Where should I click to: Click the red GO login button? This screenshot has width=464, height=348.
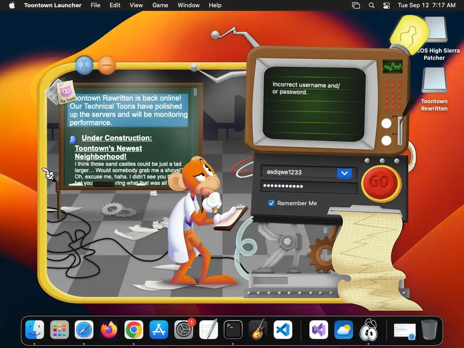coord(381,183)
